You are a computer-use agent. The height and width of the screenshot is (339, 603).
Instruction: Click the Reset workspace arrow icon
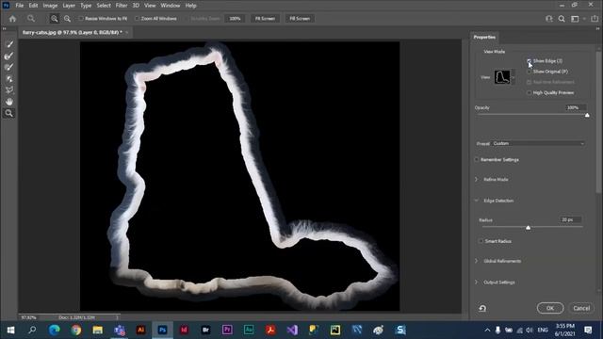pos(482,308)
